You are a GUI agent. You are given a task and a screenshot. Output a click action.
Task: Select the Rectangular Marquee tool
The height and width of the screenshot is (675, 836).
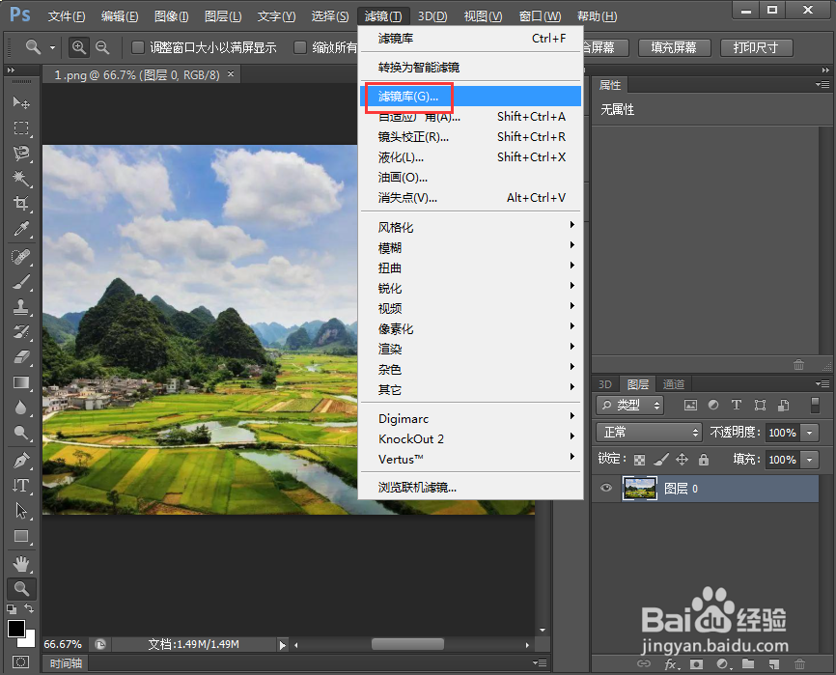coord(21,128)
